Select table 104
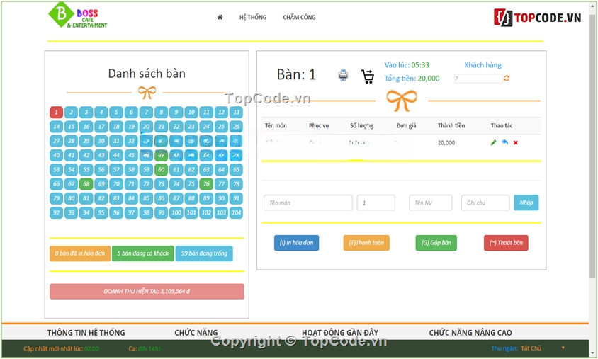Screen dimensions: 598x359 tap(236, 212)
